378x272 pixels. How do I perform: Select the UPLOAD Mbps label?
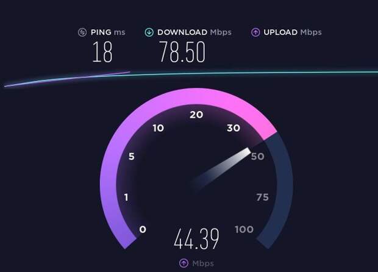[293, 32]
